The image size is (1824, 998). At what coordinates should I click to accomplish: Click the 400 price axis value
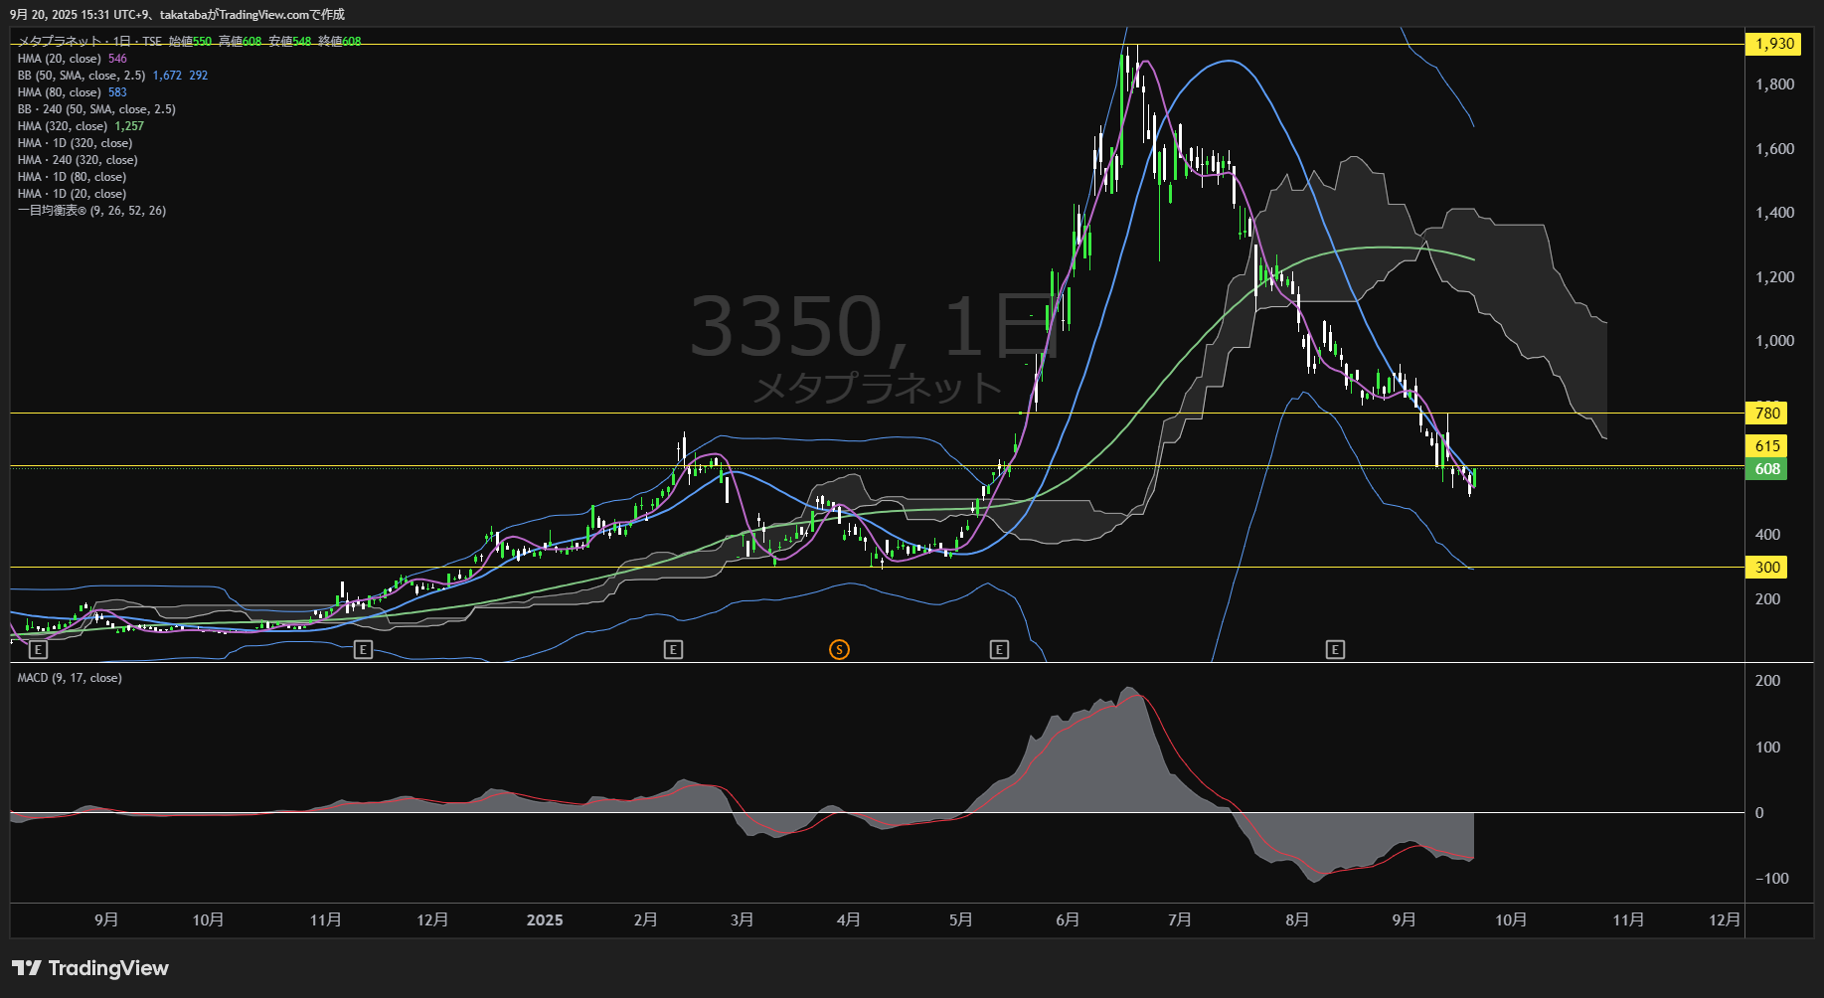pyautogui.click(x=1767, y=535)
